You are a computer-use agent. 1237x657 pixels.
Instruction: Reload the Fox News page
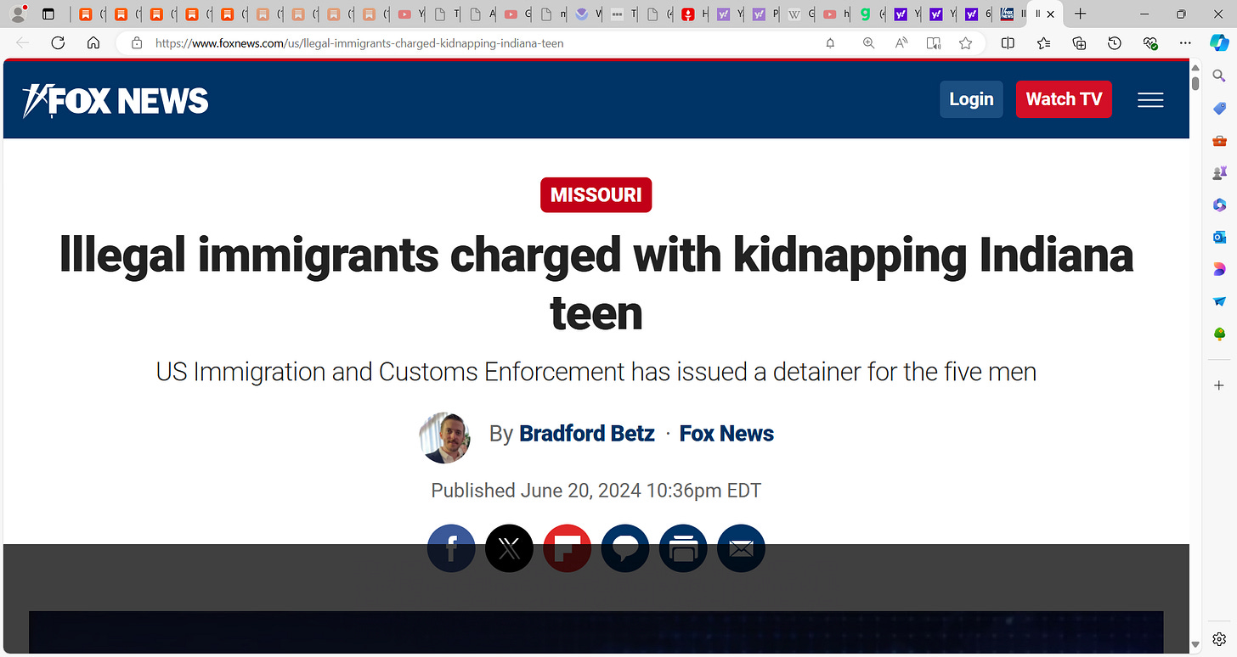(58, 43)
